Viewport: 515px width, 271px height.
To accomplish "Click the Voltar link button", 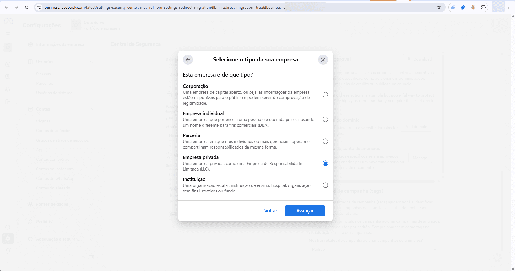I will 271,211.
